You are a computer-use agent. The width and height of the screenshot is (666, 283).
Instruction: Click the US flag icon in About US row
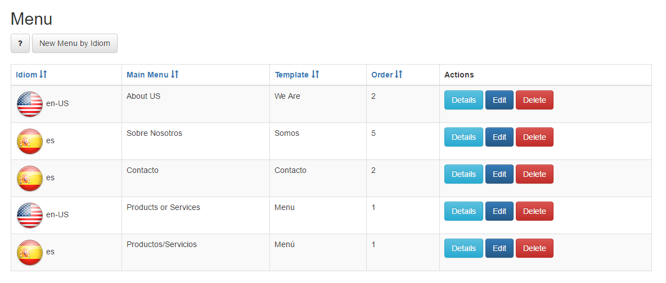coord(30,104)
